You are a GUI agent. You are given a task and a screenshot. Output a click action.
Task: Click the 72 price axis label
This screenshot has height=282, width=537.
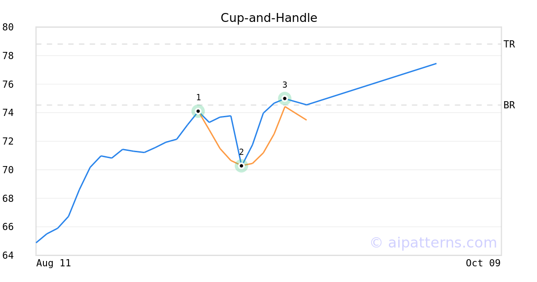pyautogui.click(x=8, y=141)
